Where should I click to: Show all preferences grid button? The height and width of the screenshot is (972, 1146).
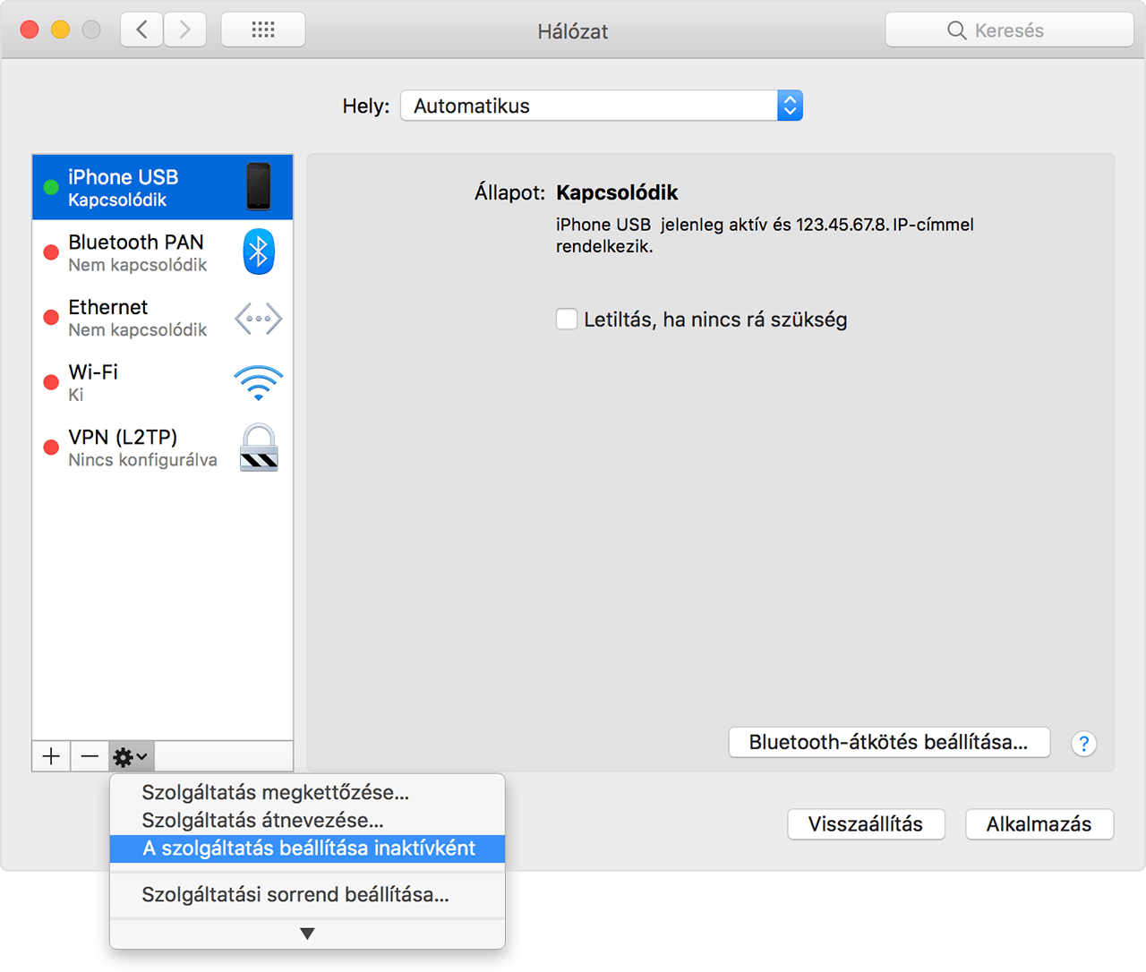pos(263,30)
